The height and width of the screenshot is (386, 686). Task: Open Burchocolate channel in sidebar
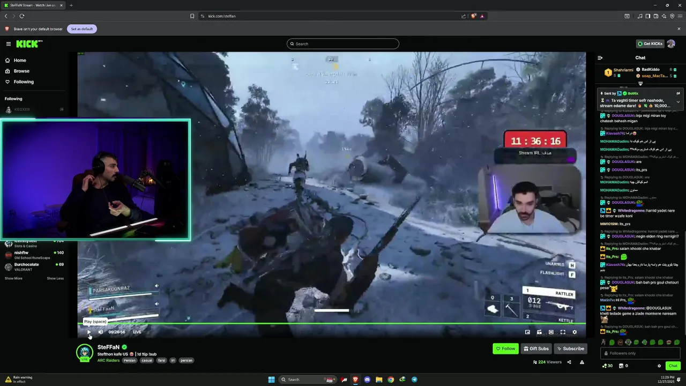click(34, 266)
